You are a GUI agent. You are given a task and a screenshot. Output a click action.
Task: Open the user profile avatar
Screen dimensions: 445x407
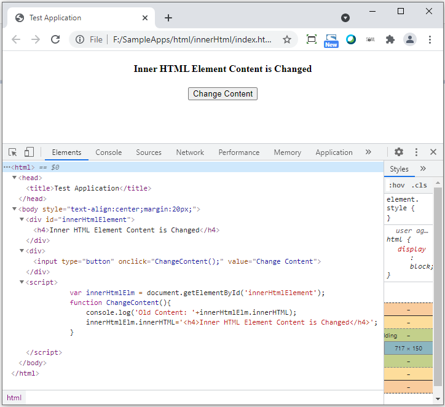point(410,39)
